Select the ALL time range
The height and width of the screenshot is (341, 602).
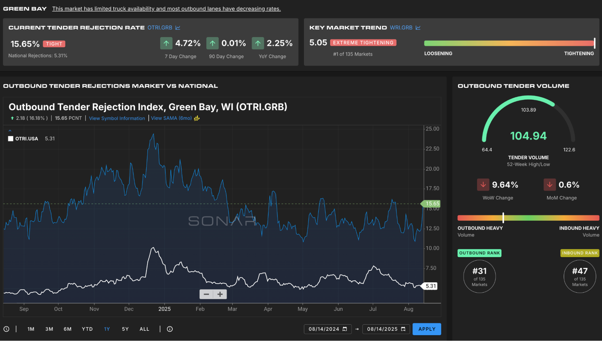(x=145, y=329)
